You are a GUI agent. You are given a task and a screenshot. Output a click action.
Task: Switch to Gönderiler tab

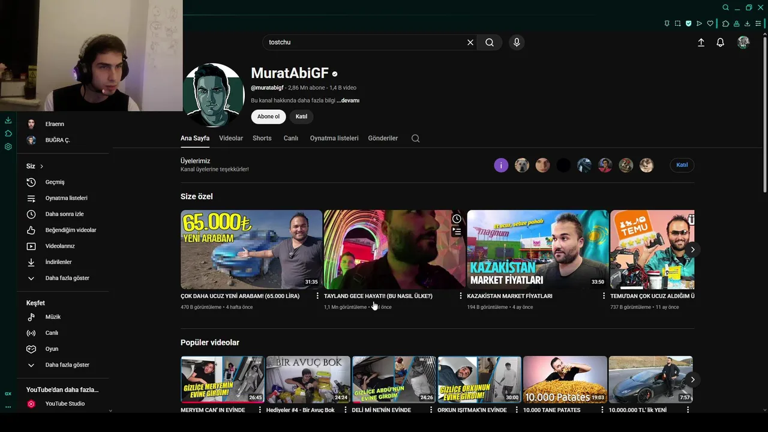(x=383, y=138)
